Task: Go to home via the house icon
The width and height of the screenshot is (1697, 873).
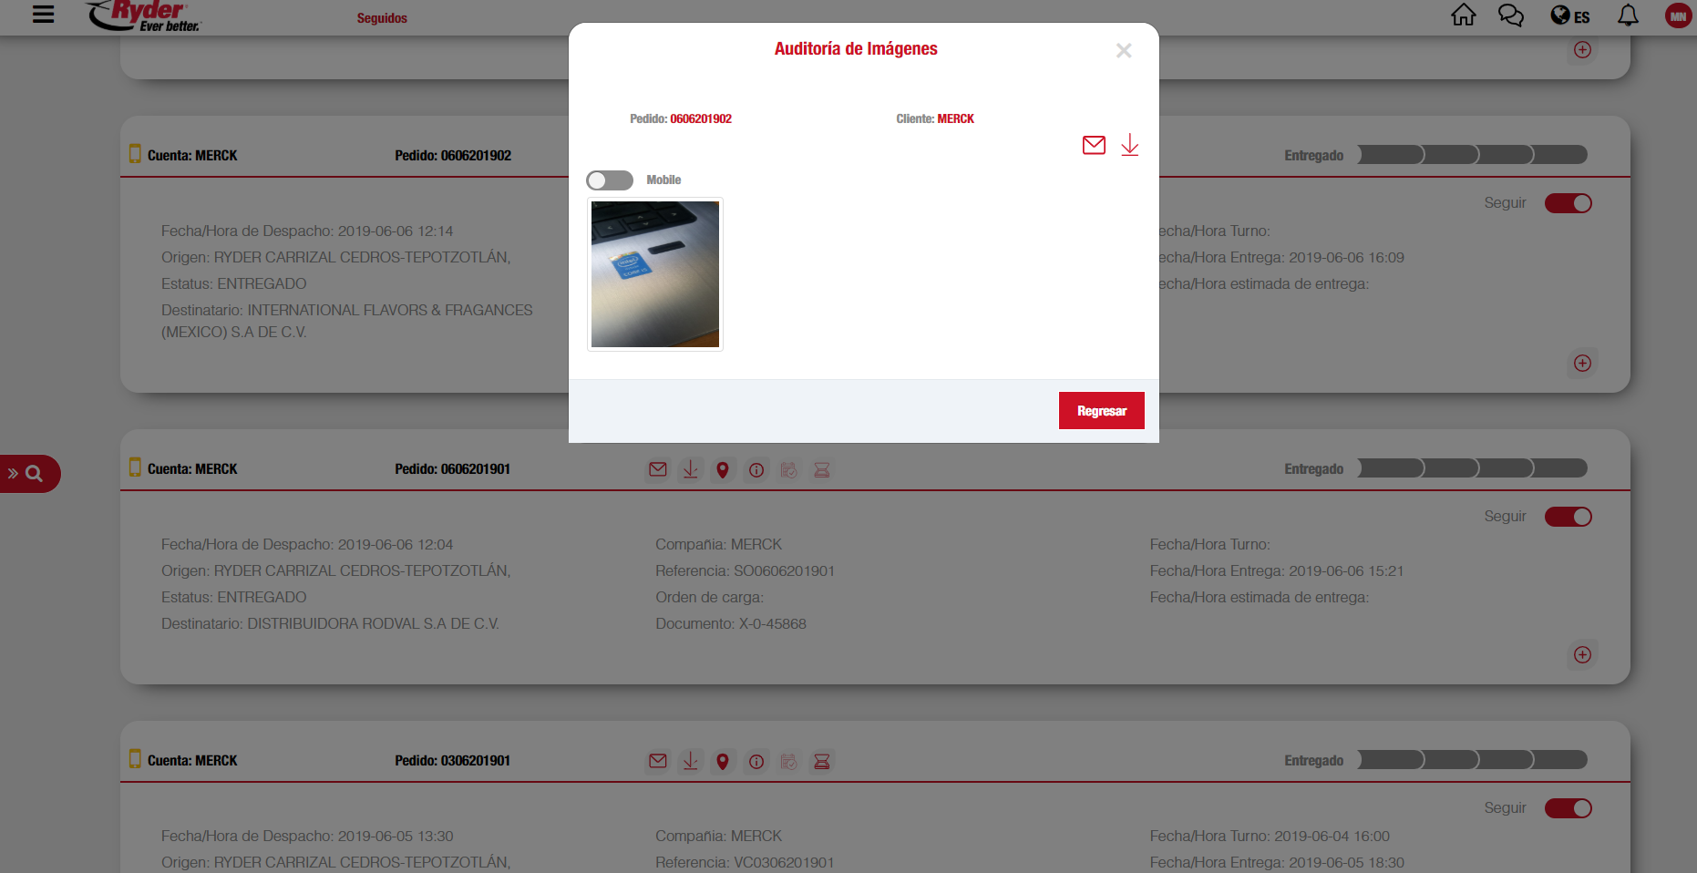Action: tap(1463, 15)
